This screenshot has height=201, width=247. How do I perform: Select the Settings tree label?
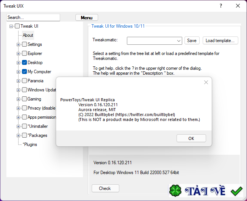click(35, 44)
